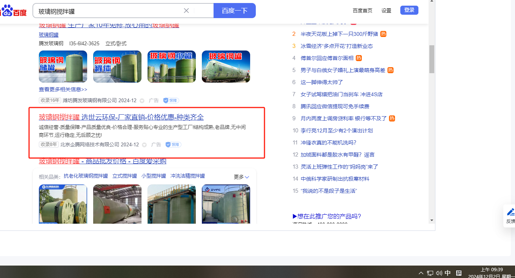515x278 pixels.
Task: Open the 设置 settings menu
Action: (x=386, y=11)
